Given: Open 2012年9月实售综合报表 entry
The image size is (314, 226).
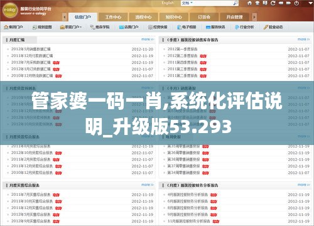Looking at the screenshot, I should [31, 221].
